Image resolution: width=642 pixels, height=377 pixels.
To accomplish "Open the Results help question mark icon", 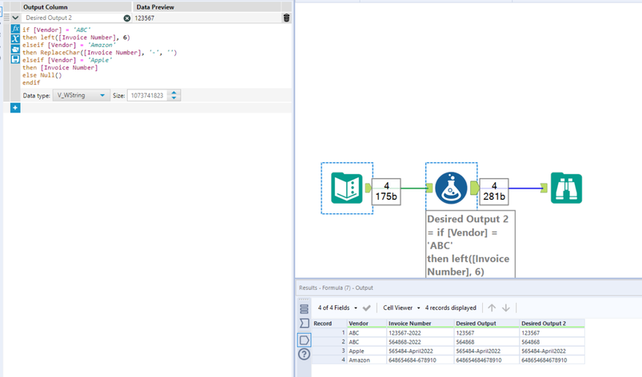I will 305,354.
